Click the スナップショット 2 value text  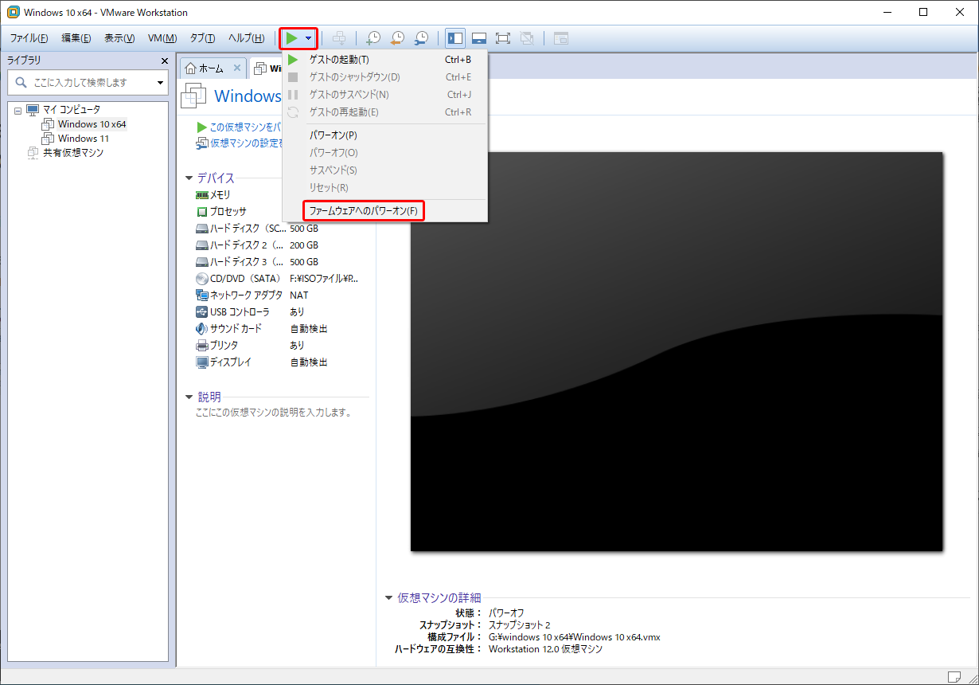tap(519, 625)
